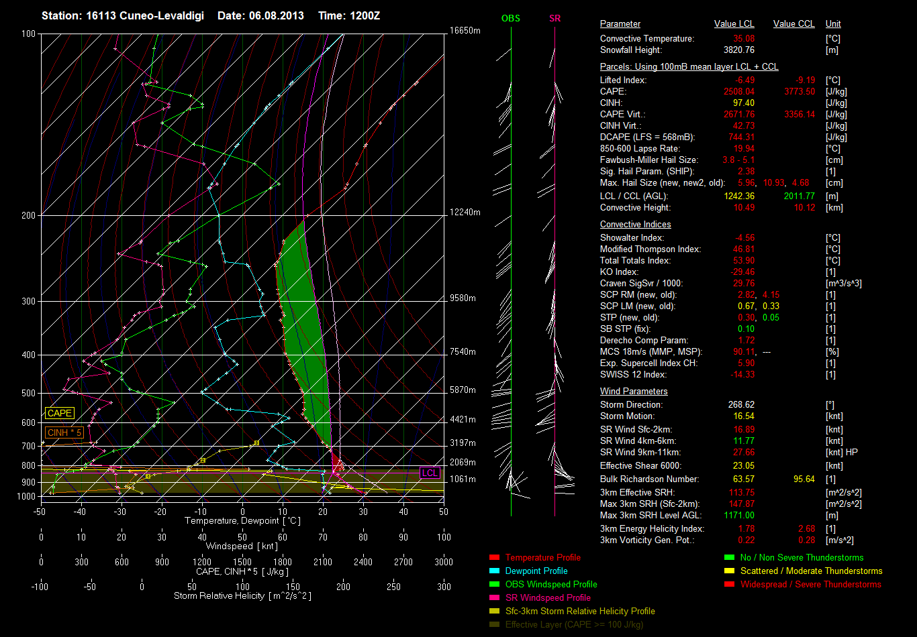Click the yellow CAPE label box
This screenshot has height=637, width=917.
click(59, 414)
